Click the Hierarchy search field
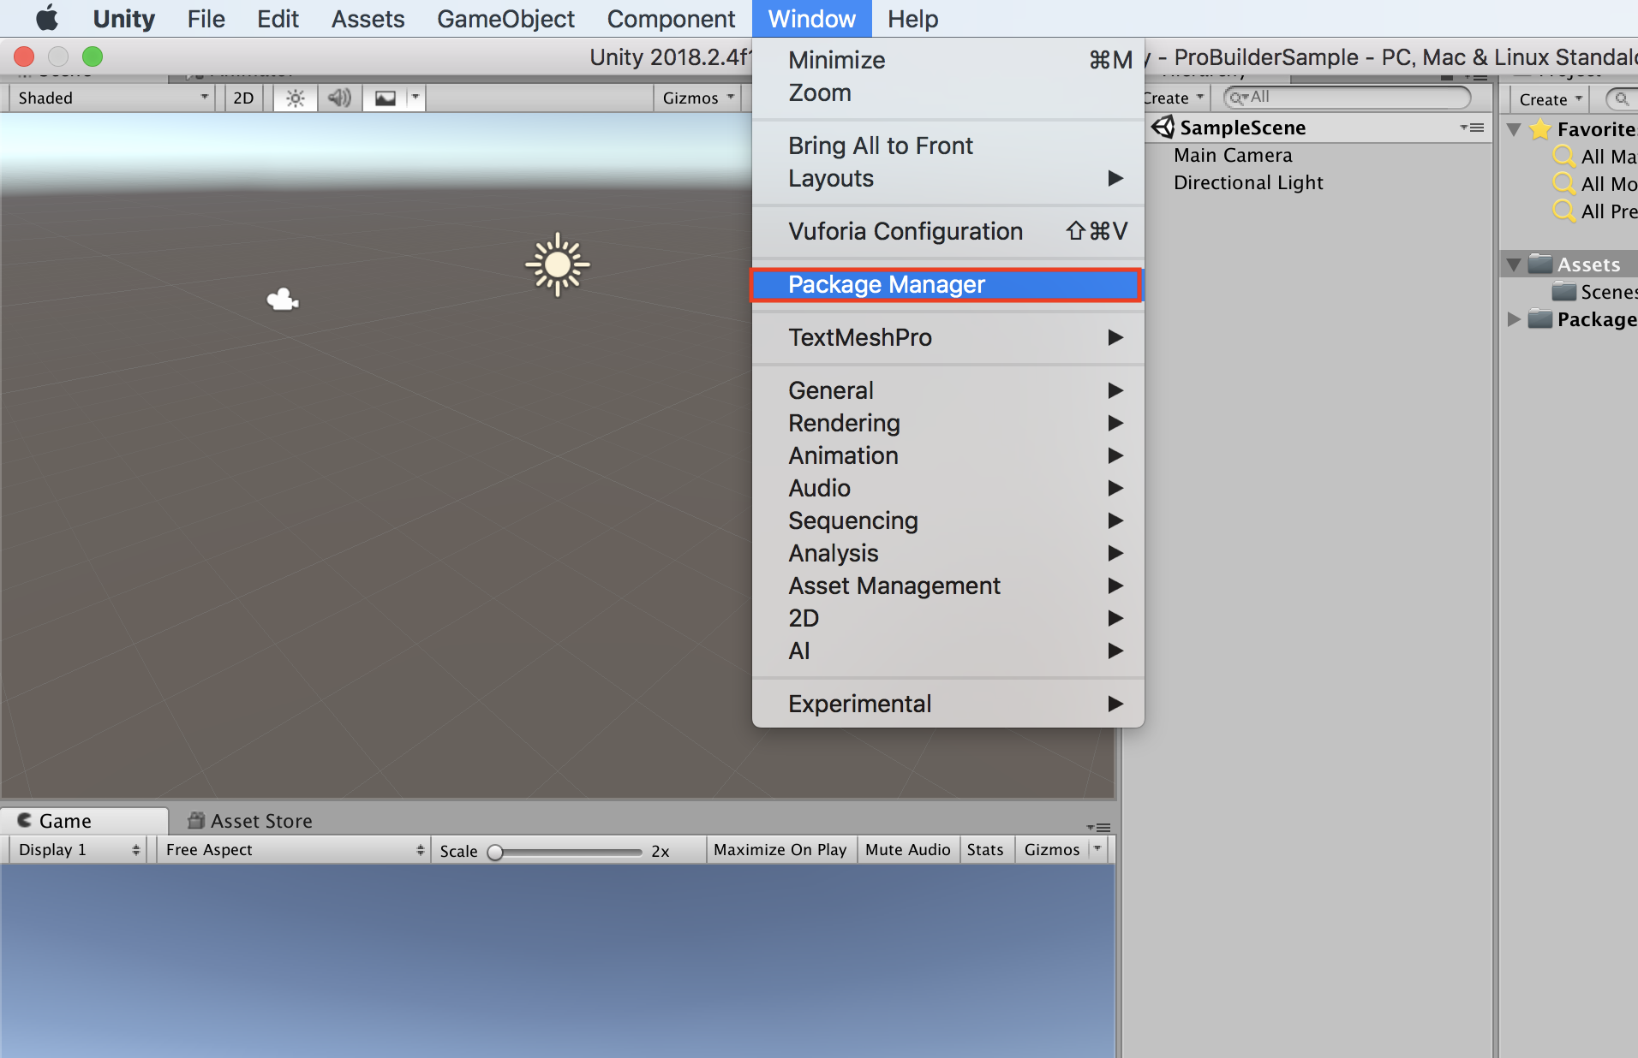This screenshot has height=1058, width=1638. 1347,98
